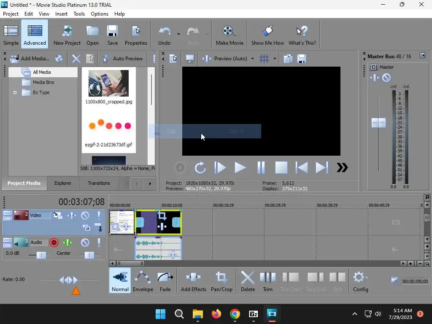Open Video track motion icon
The height and width of the screenshot is (324, 432).
click(58, 215)
